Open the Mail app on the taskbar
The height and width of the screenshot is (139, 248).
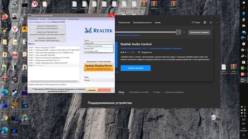(x=244, y=32)
